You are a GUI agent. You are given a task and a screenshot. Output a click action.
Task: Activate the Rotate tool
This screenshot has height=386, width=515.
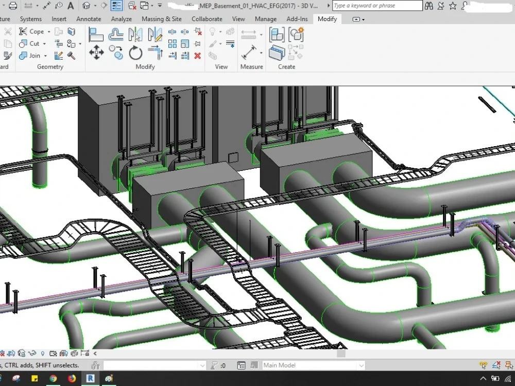[x=135, y=52]
